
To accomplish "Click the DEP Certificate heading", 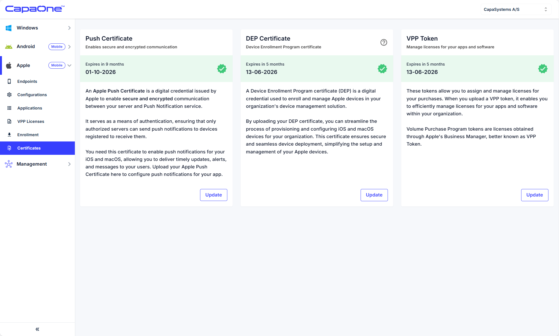I will (x=268, y=39).
